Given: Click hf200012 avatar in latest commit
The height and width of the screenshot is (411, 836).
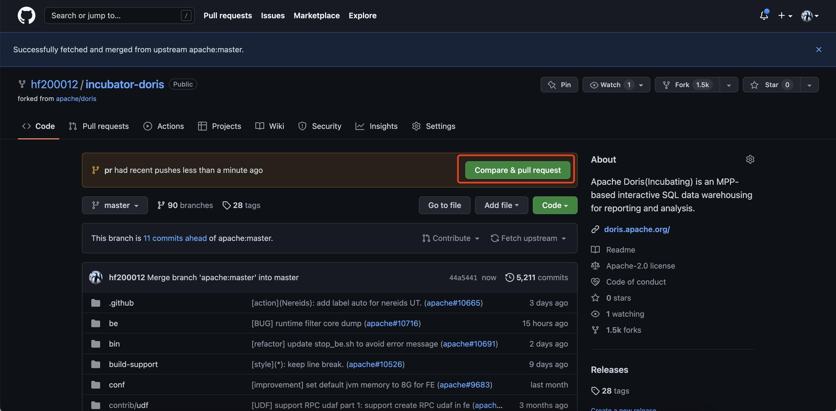Looking at the screenshot, I should point(96,277).
